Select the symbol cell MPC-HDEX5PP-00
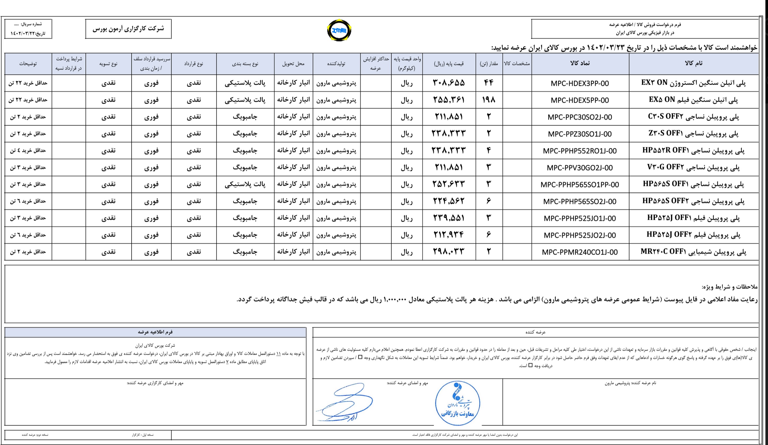Viewport: 768px width, 445px height. (580, 100)
